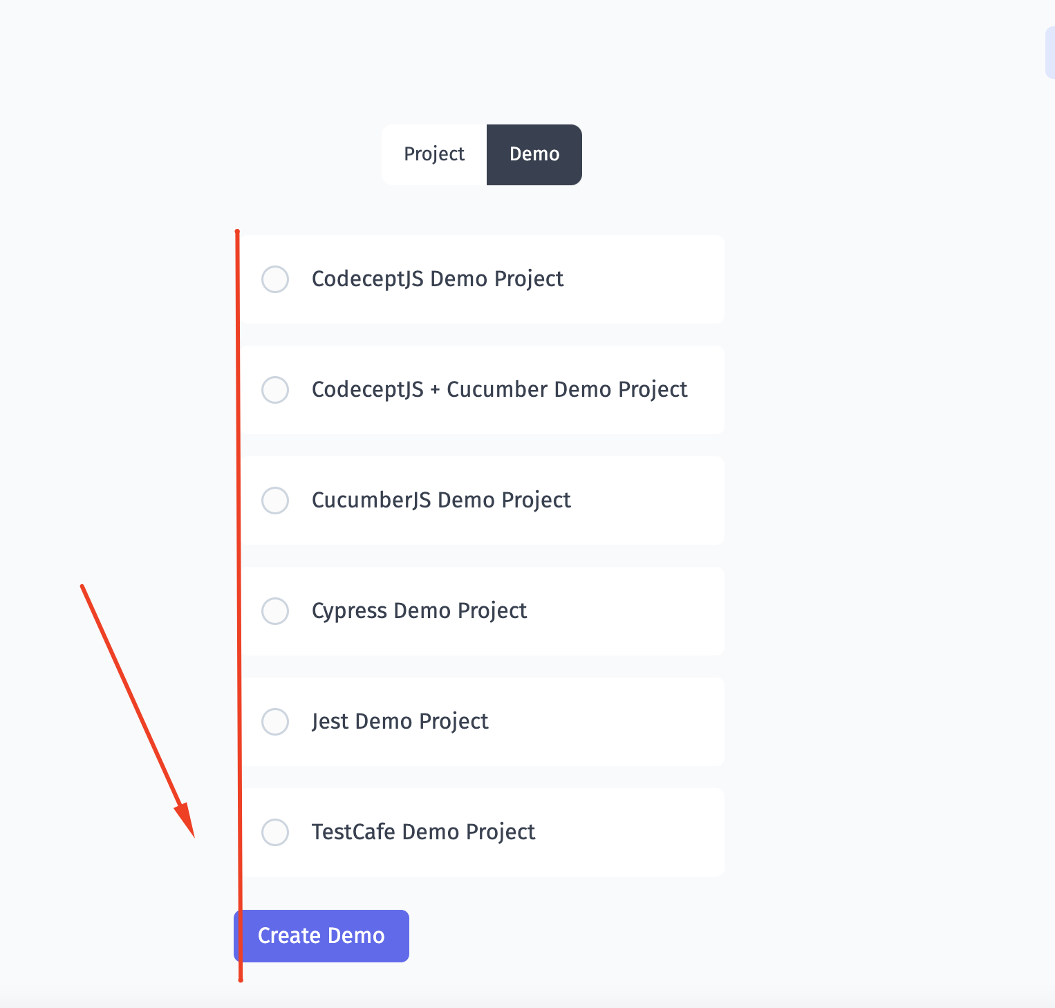Select the CodeceptJS + Cucumber Demo Project option
Image resolution: width=1055 pixels, height=1008 pixels.
(x=275, y=390)
